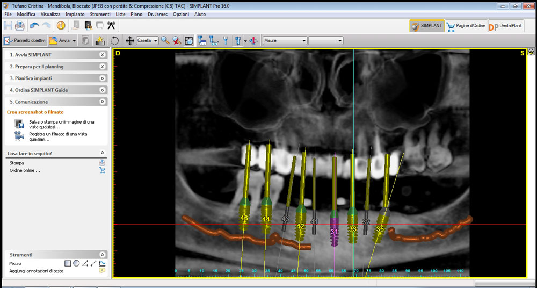
Task: Open the orange information icon
Action: pos(61,25)
